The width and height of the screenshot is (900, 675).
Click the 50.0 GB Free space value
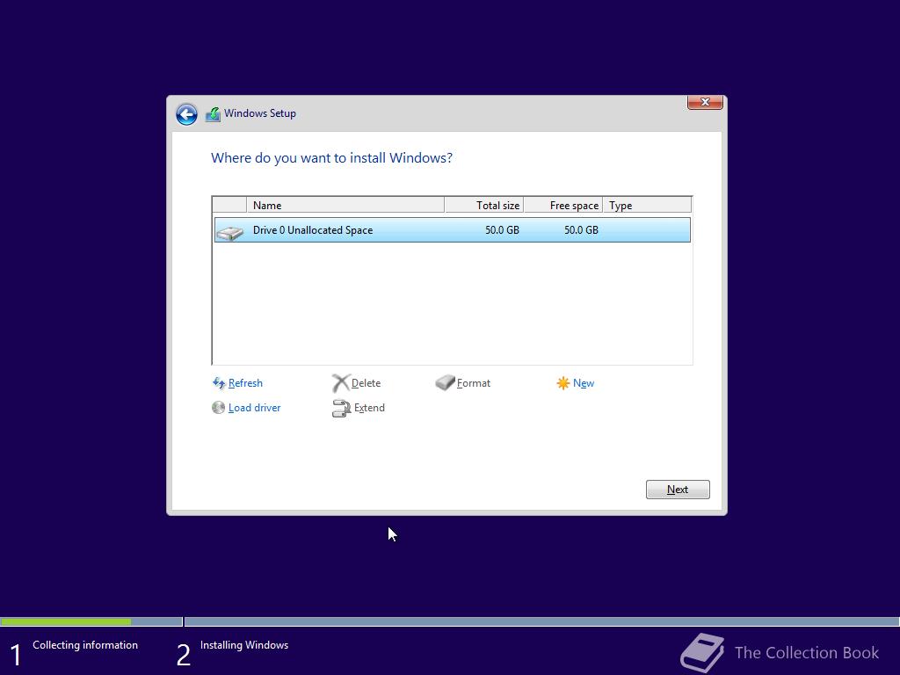pyautogui.click(x=581, y=230)
